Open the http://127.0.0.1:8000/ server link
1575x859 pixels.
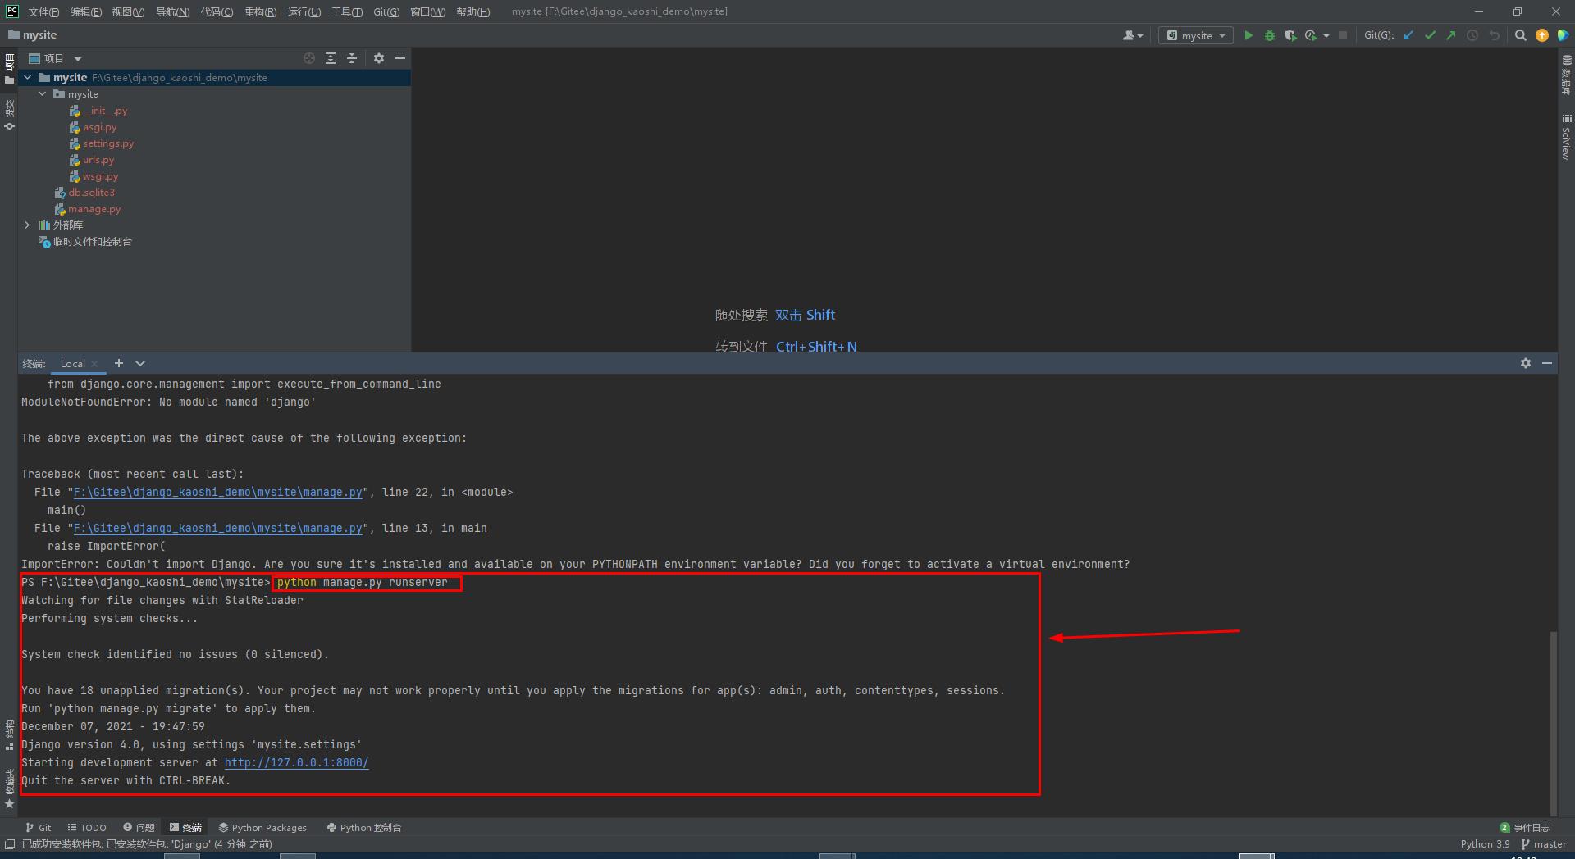(x=296, y=762)
